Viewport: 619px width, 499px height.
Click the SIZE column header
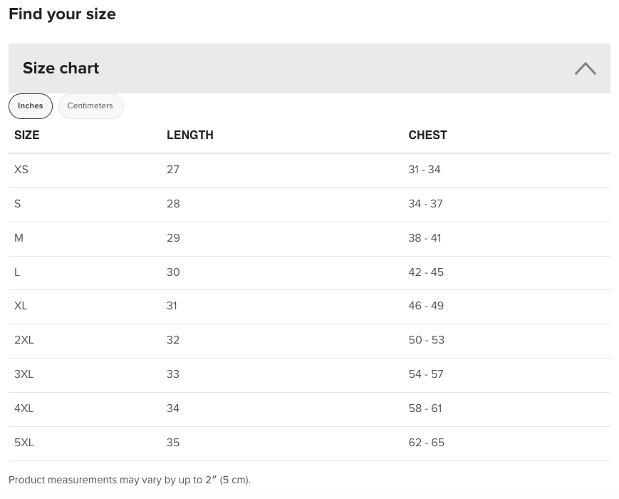coord(27,135)
